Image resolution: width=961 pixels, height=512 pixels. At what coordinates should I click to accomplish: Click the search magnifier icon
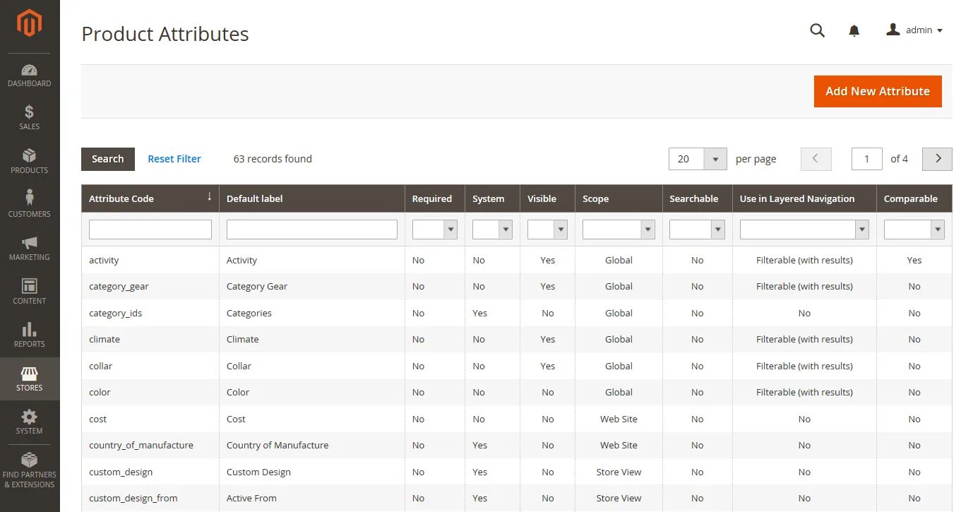point(817,30)
